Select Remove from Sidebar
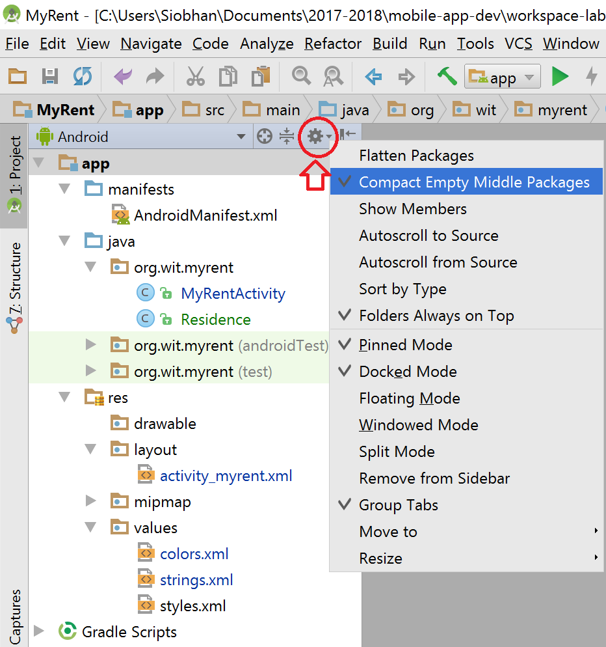 point(434,478)
